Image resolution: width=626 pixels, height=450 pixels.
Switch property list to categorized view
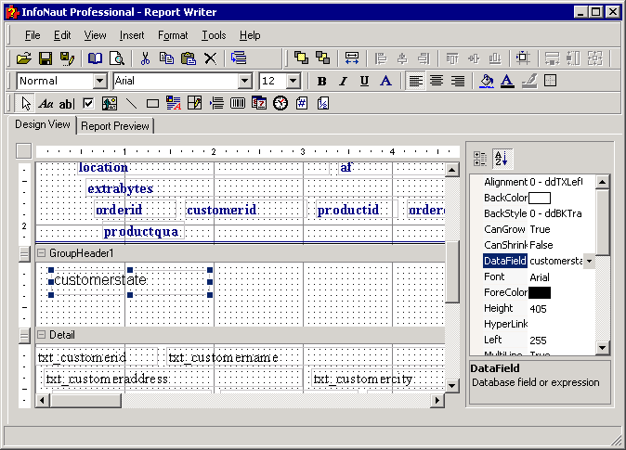[x=480, y=159]
